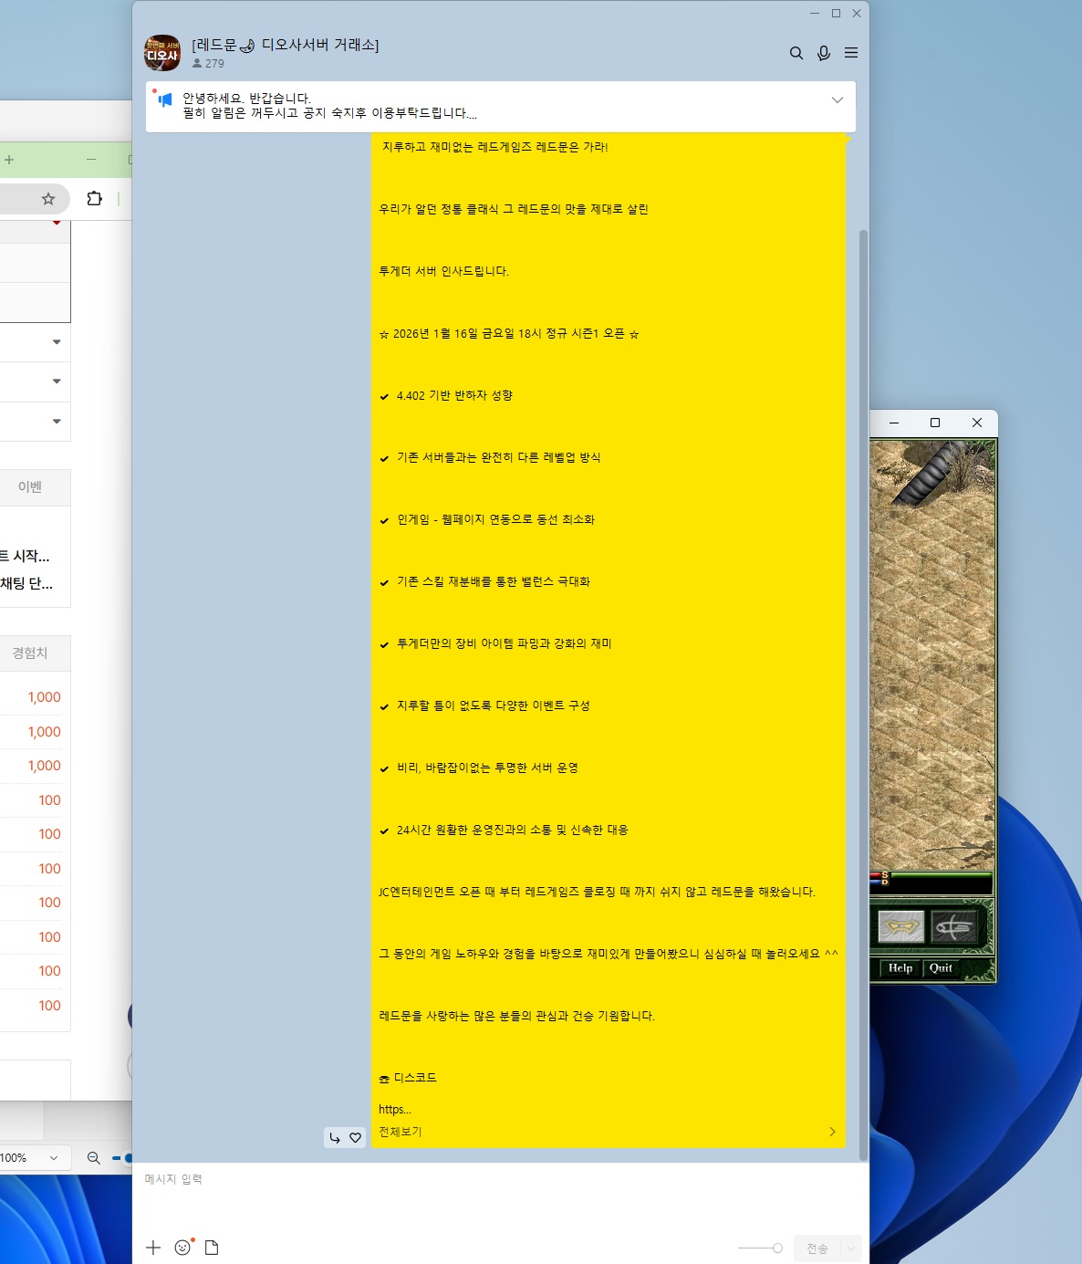
Task: Click the browser extensions puzzle icon
Action: coord(94,199)
